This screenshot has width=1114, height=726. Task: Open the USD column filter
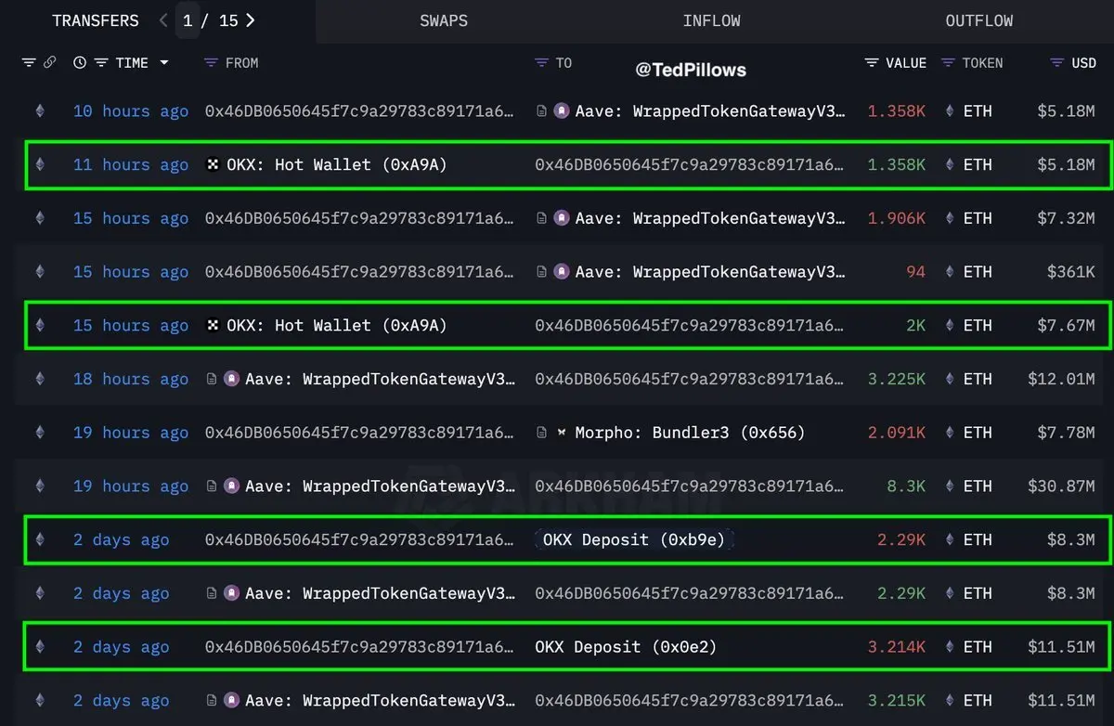pos(1057,63)
